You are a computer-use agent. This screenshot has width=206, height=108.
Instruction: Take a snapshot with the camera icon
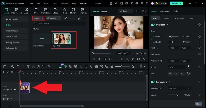tap(133, 59)
